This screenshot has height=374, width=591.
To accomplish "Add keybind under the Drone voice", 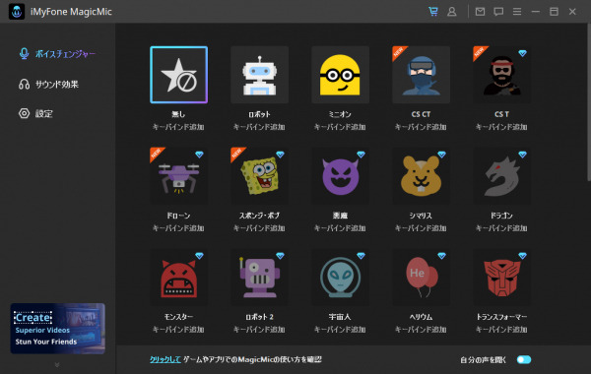I will coord(178,228).
